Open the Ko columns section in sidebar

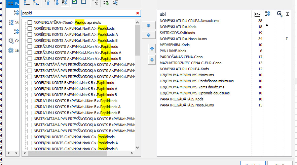(12, 3)
